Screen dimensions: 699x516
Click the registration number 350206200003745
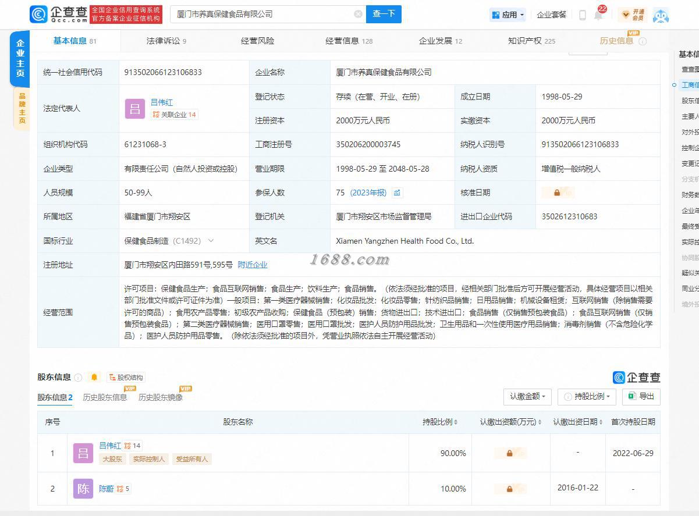(368, 144)
